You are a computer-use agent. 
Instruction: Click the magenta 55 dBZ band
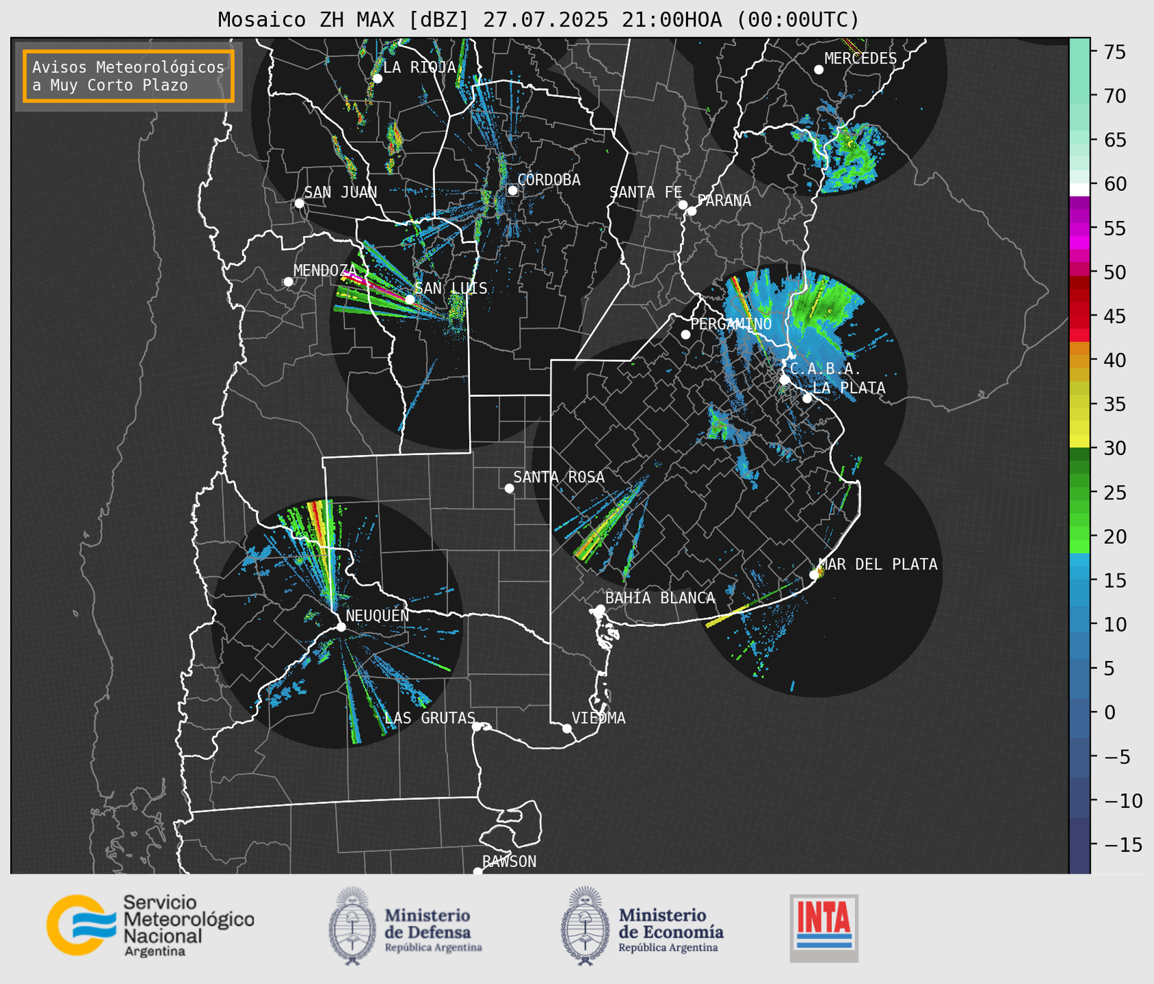point(1079,228)
